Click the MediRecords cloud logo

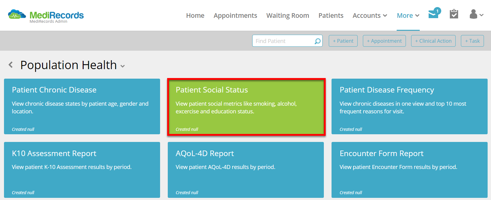(17, 14)
